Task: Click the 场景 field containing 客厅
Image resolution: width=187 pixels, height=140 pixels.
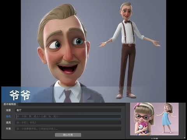Action: click(68, 110)
